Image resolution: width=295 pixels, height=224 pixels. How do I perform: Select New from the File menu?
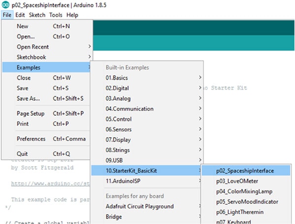[24, 26]
